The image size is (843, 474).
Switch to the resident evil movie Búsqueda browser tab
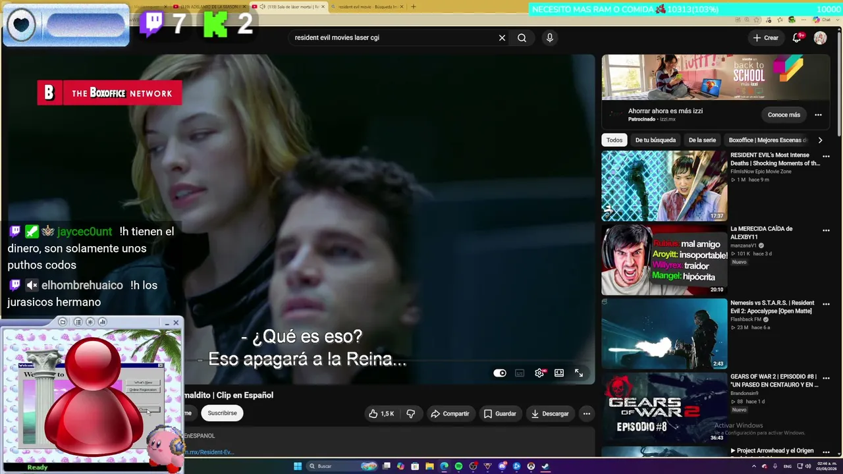[367, 7]
